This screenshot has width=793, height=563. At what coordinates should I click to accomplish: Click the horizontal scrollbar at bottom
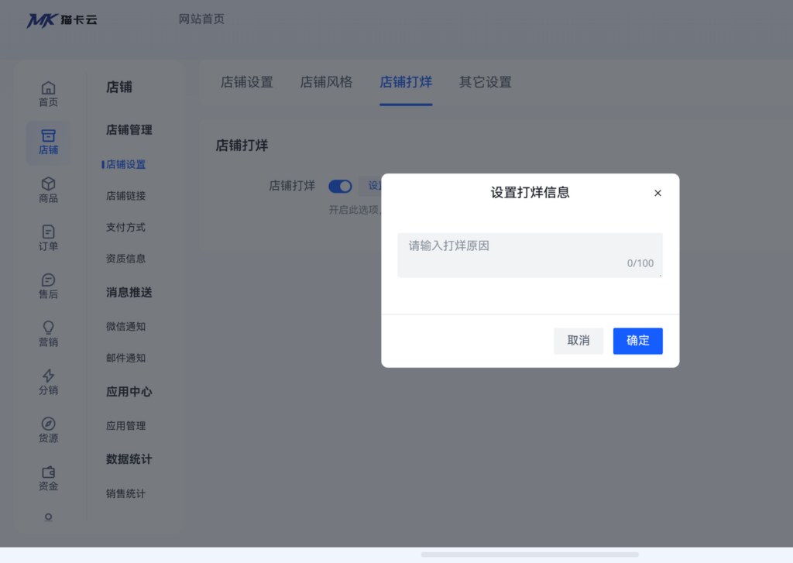pyautogui.click(x=530, y=555)
